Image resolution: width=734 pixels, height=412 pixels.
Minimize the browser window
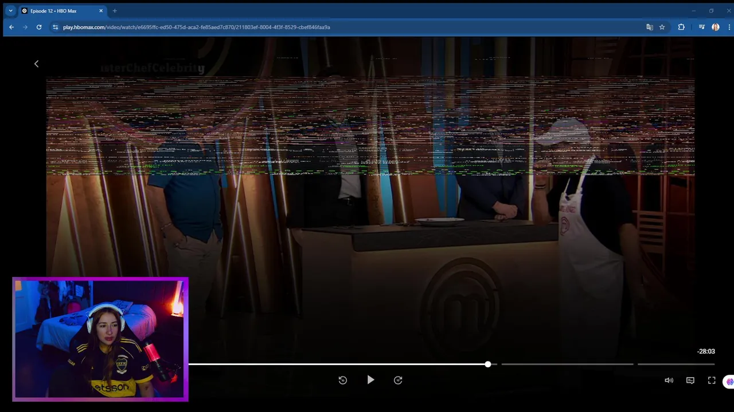point(693,11)
